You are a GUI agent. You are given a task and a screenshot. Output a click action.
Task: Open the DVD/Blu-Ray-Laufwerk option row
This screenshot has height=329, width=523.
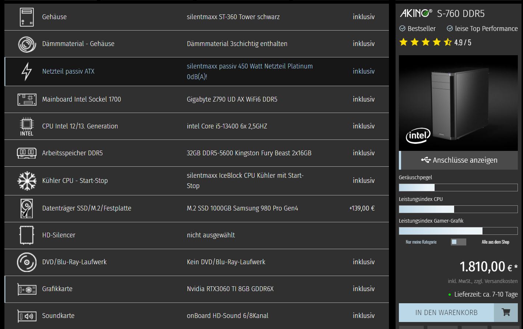(197, 262)
